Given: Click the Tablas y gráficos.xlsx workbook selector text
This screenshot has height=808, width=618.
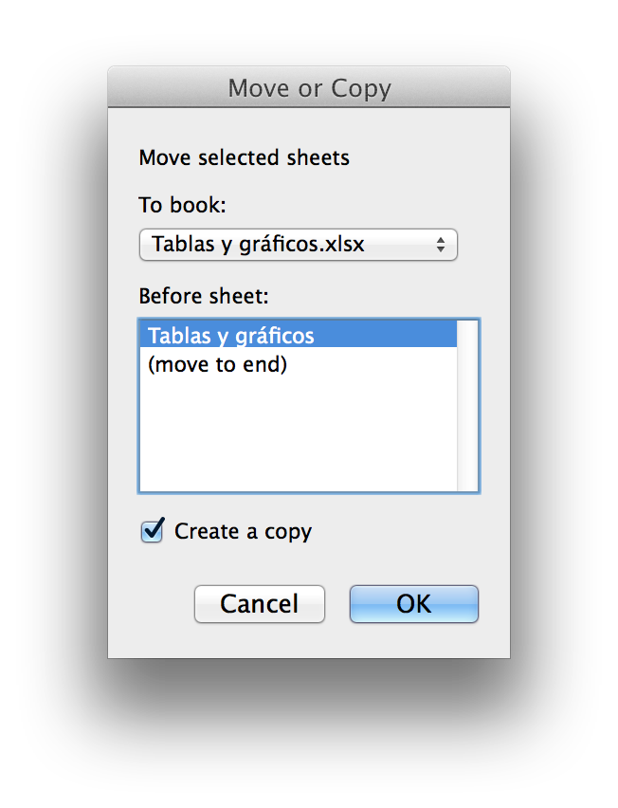Looking at the screenshot, I should [x=258, y=245].
